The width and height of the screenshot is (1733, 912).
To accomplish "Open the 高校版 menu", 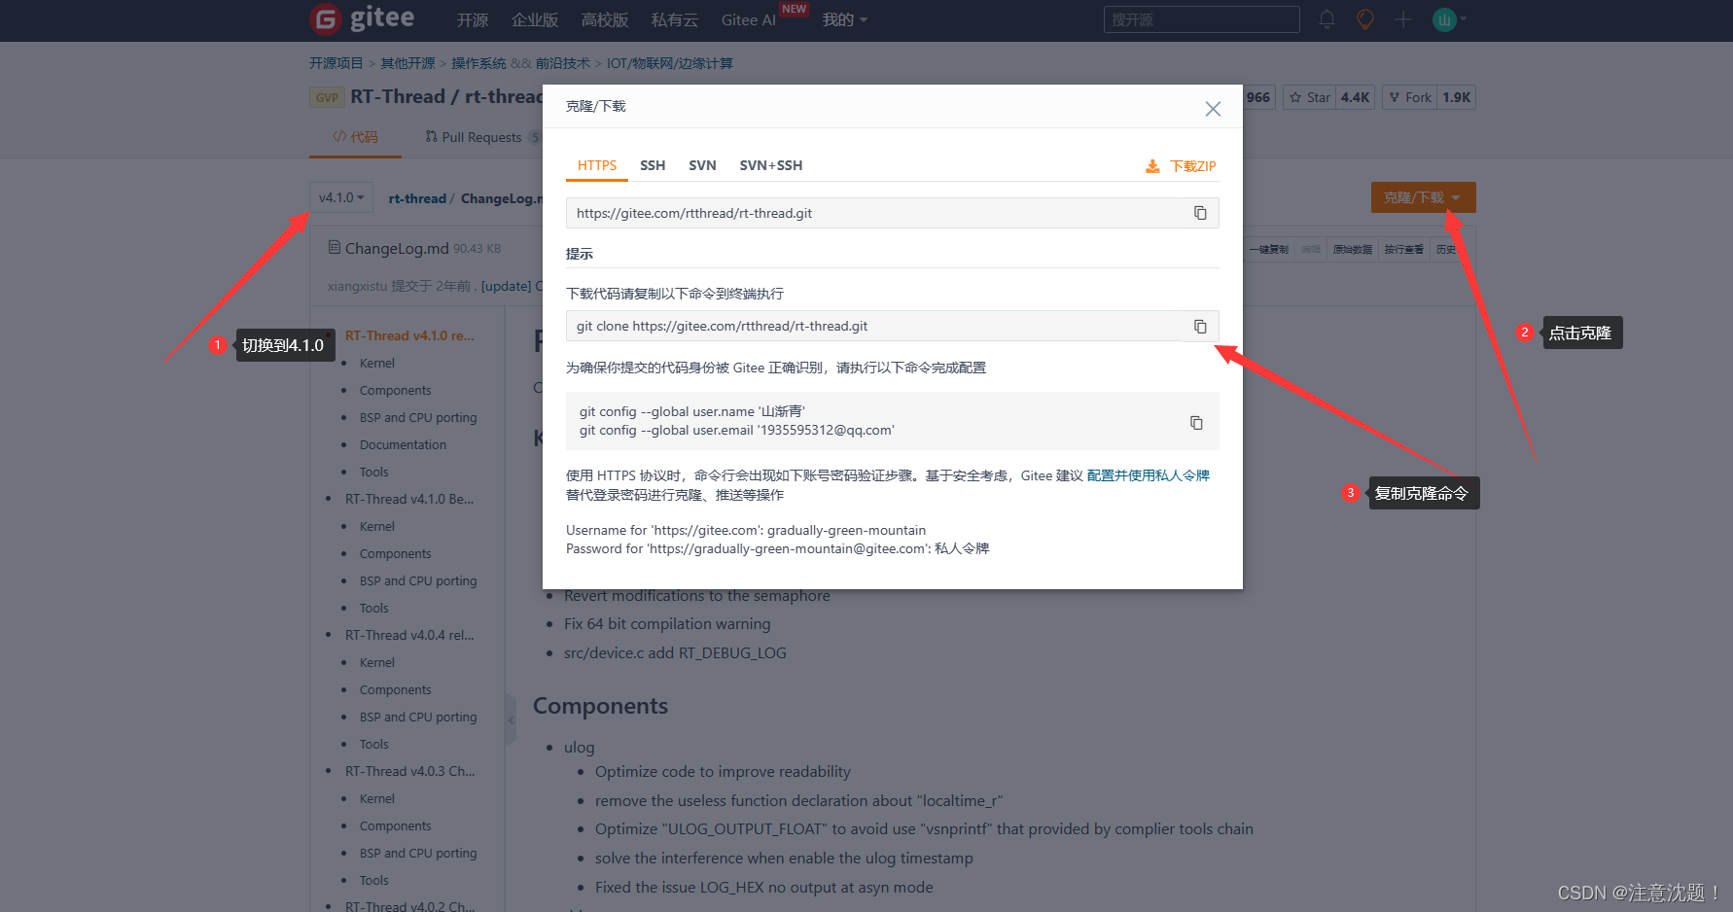I will point(605,19).
